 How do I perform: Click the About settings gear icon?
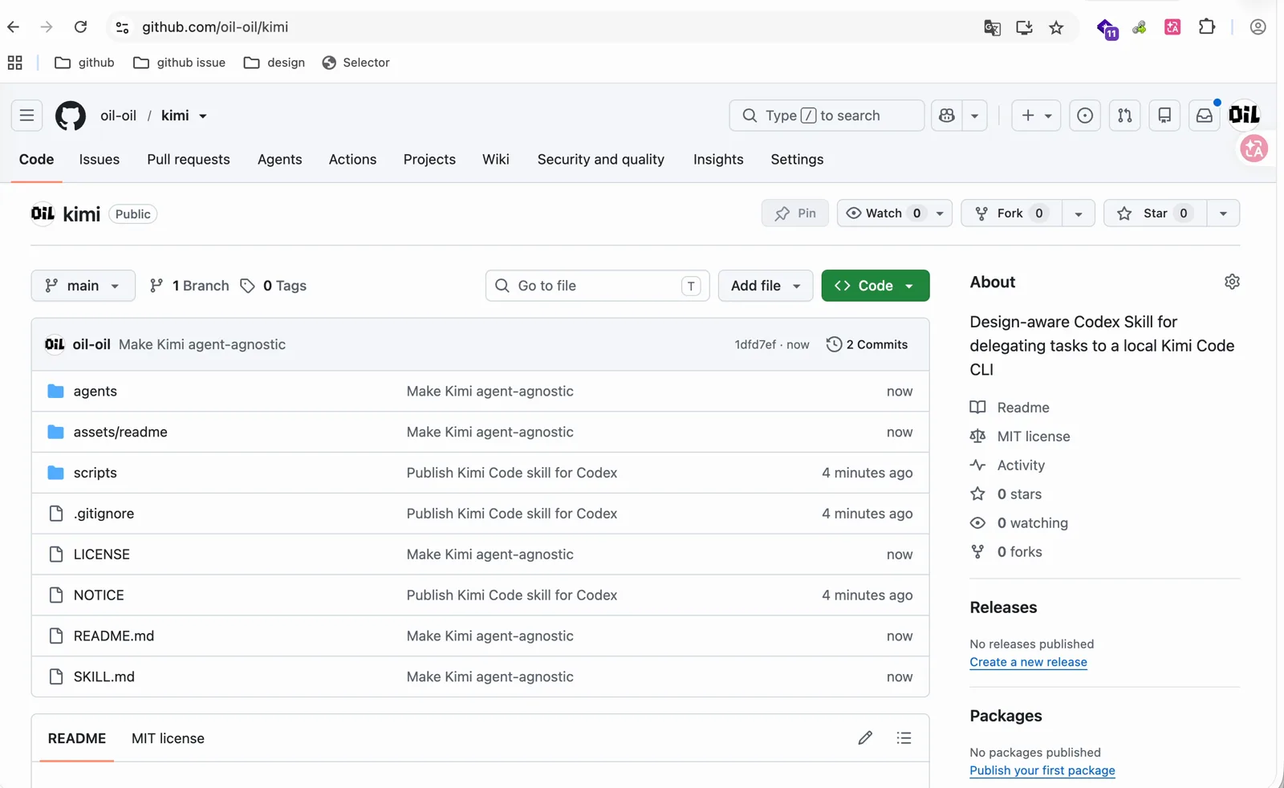[x=1232, y=282]
